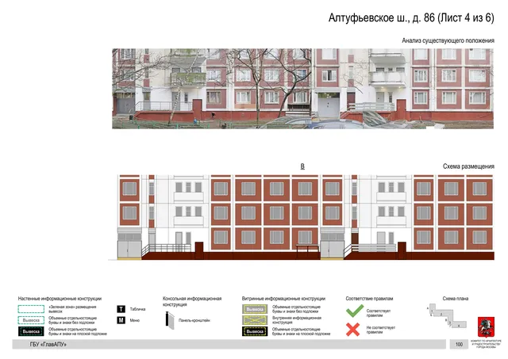Image resolution: width=508 pixels, height=359 pixels.
Task: Click «Витринные информационные конструкции» heading
Action: click(x=283, y=299)
